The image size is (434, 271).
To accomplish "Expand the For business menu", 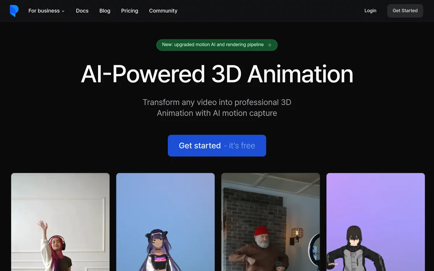I will (44, 11).
